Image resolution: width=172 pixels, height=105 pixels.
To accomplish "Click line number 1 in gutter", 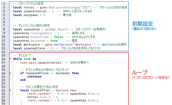I will [x=4, y=3].
